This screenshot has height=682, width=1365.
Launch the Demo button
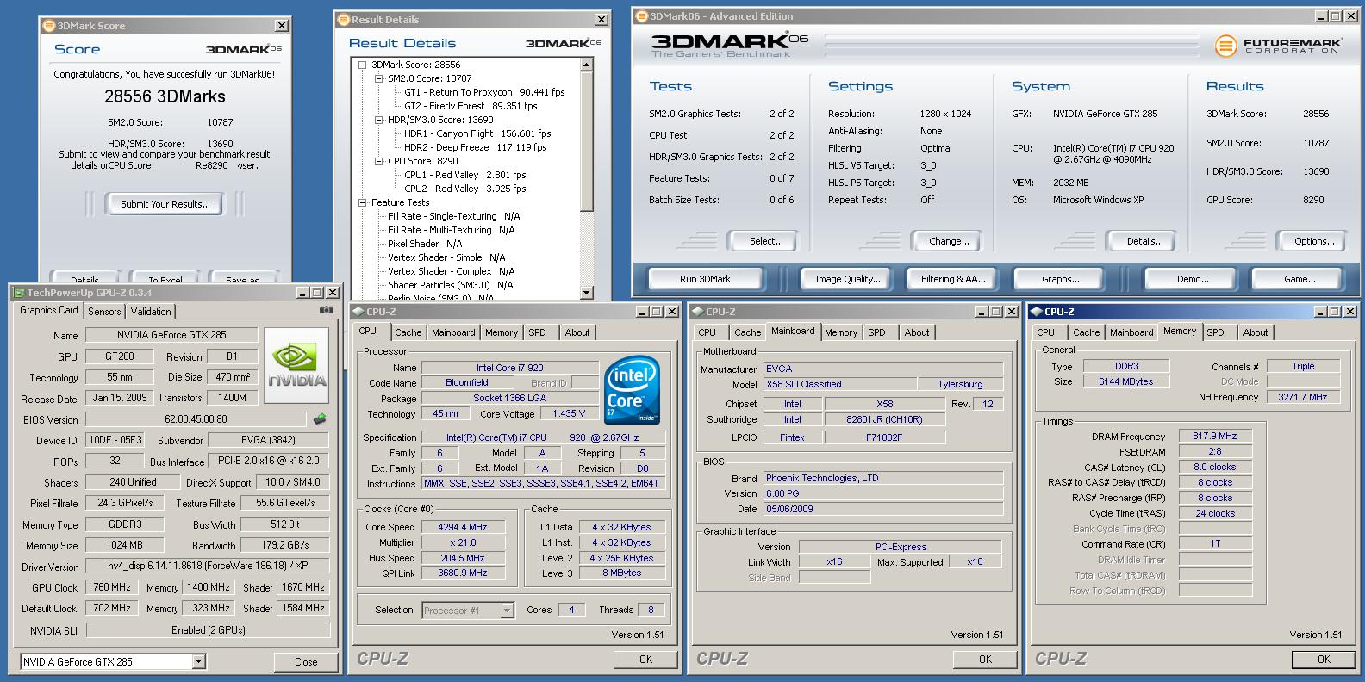(1193, 279)
